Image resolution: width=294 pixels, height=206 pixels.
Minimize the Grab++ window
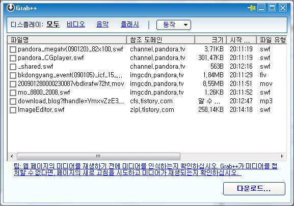click(x=261, y=8)
